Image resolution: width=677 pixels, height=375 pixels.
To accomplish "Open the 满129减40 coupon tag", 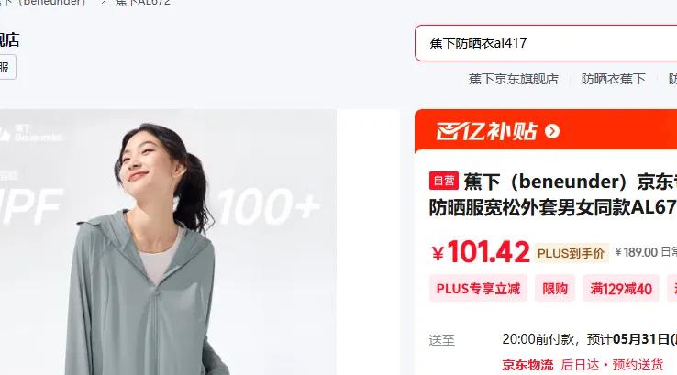I will [621, 288].
